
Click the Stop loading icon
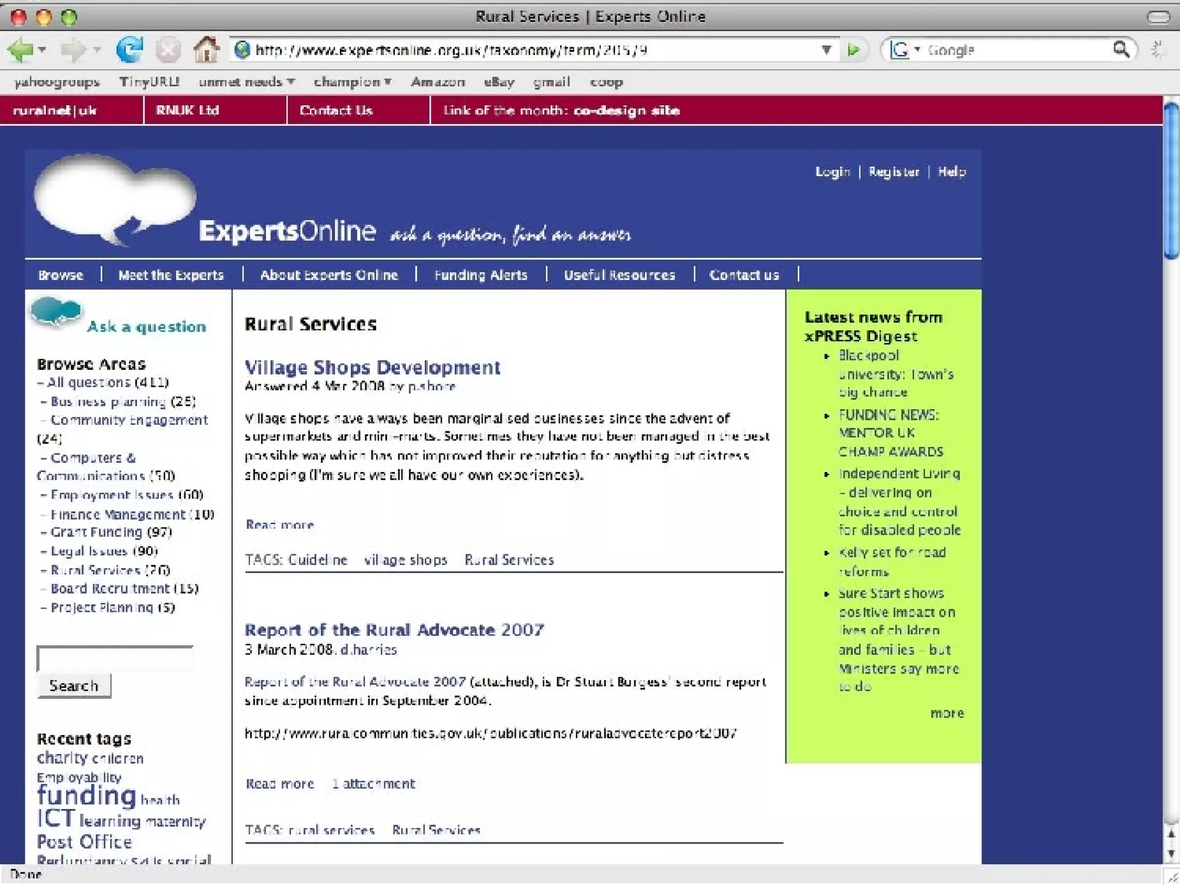168,50
